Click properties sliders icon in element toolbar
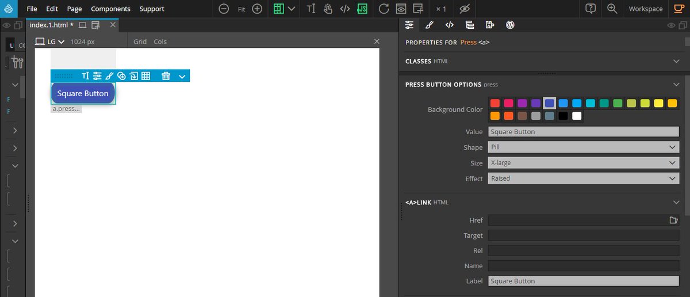This screenshot has width=690, height=297. click(97, 76)
